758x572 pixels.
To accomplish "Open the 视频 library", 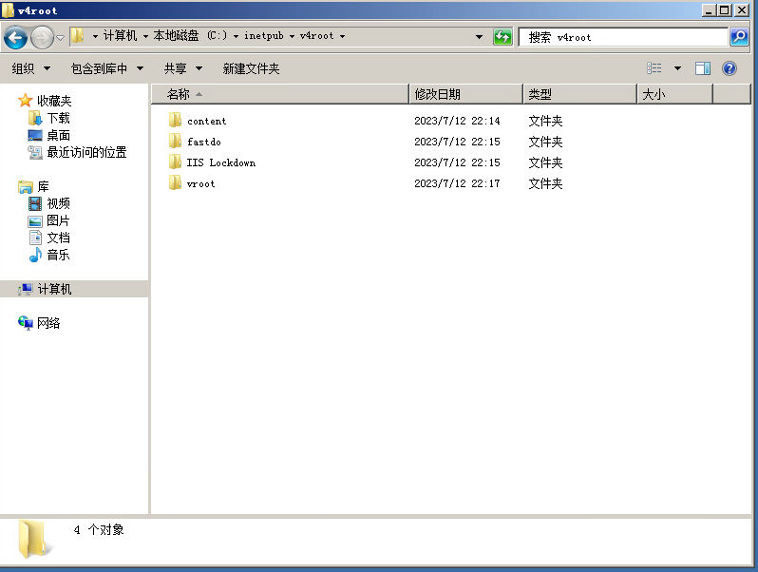I will click(58, 203).
